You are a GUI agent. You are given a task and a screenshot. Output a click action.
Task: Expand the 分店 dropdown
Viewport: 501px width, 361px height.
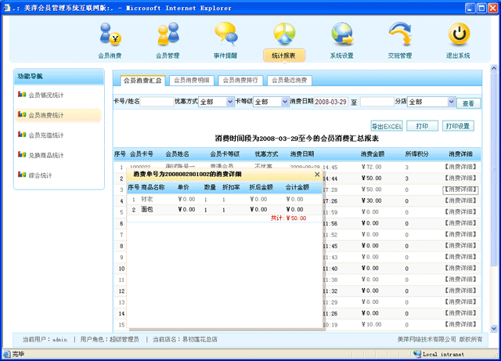pyautogui.click(x=451, y=102)
